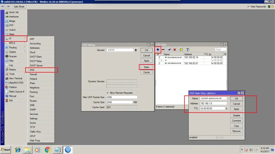Enable selected entry with blue checkmark
275x154 pixels.
(x=169, y=50)
